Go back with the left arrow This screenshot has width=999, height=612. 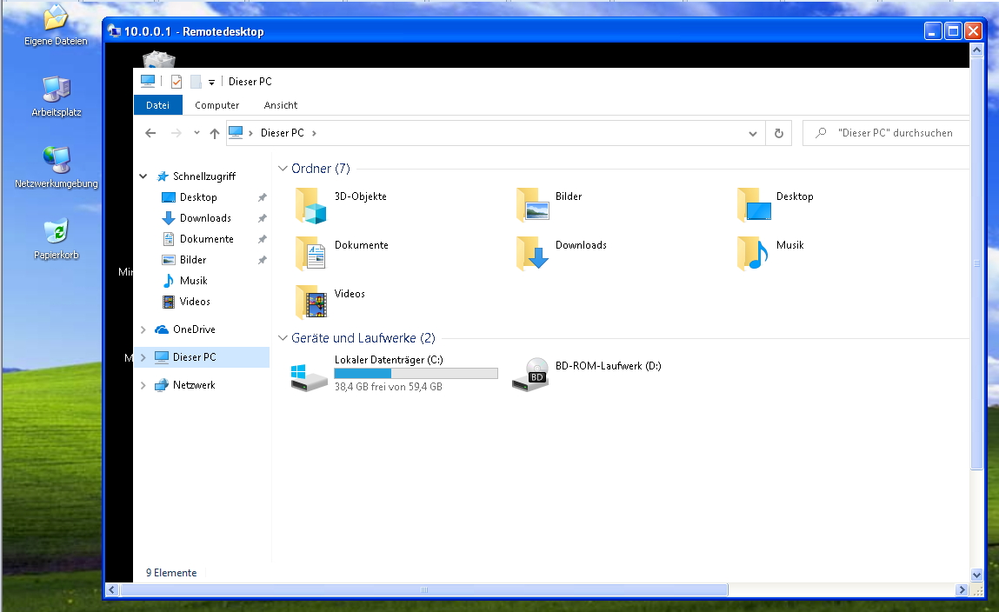[x=150, y=133]
